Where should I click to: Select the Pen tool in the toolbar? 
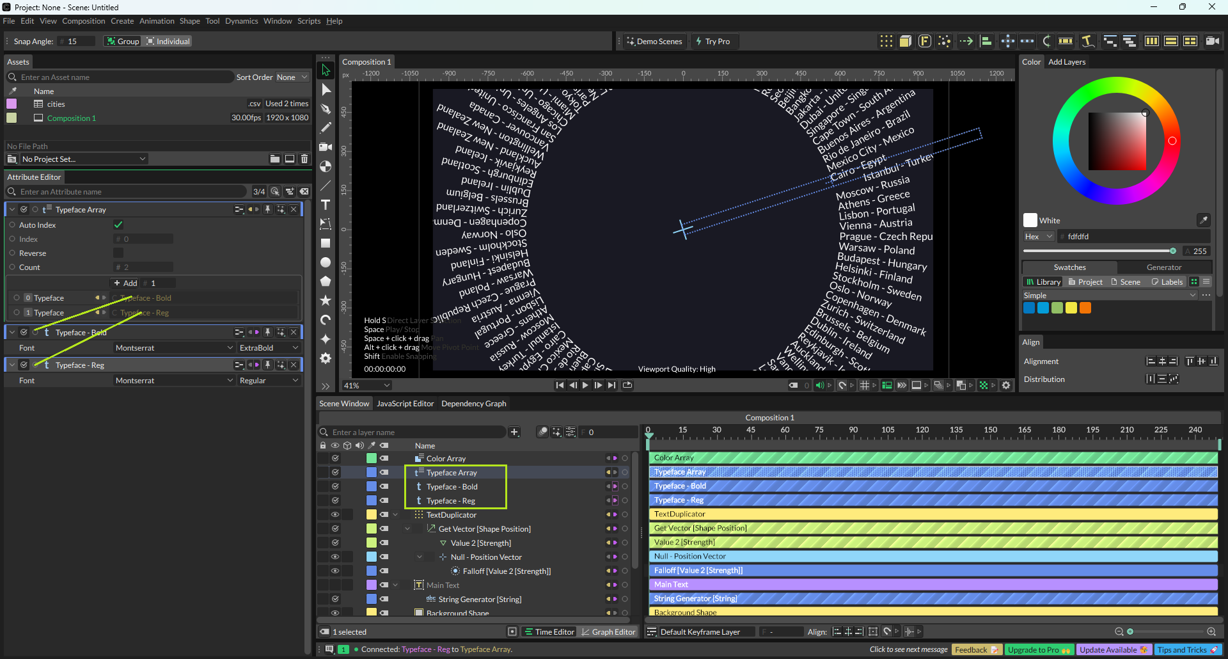click(x=326, y=109)
